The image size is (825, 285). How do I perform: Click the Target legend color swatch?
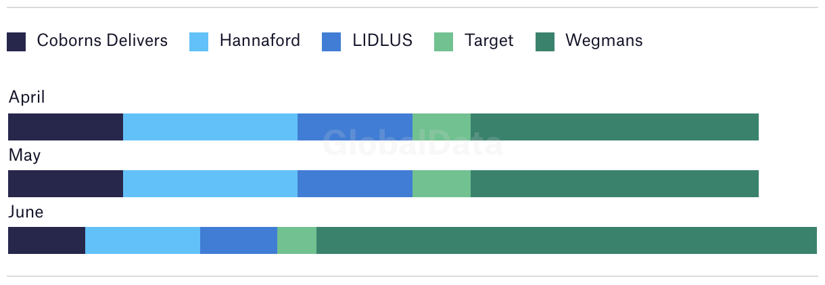click(x=443, y=41)
